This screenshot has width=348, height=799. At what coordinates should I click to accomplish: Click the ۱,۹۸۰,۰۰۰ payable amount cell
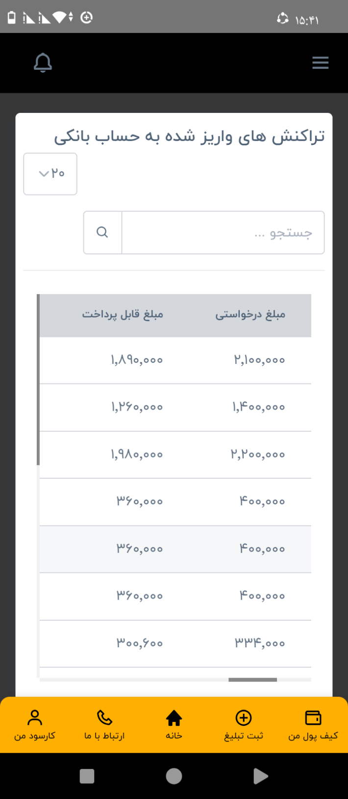tap(137, 454)
